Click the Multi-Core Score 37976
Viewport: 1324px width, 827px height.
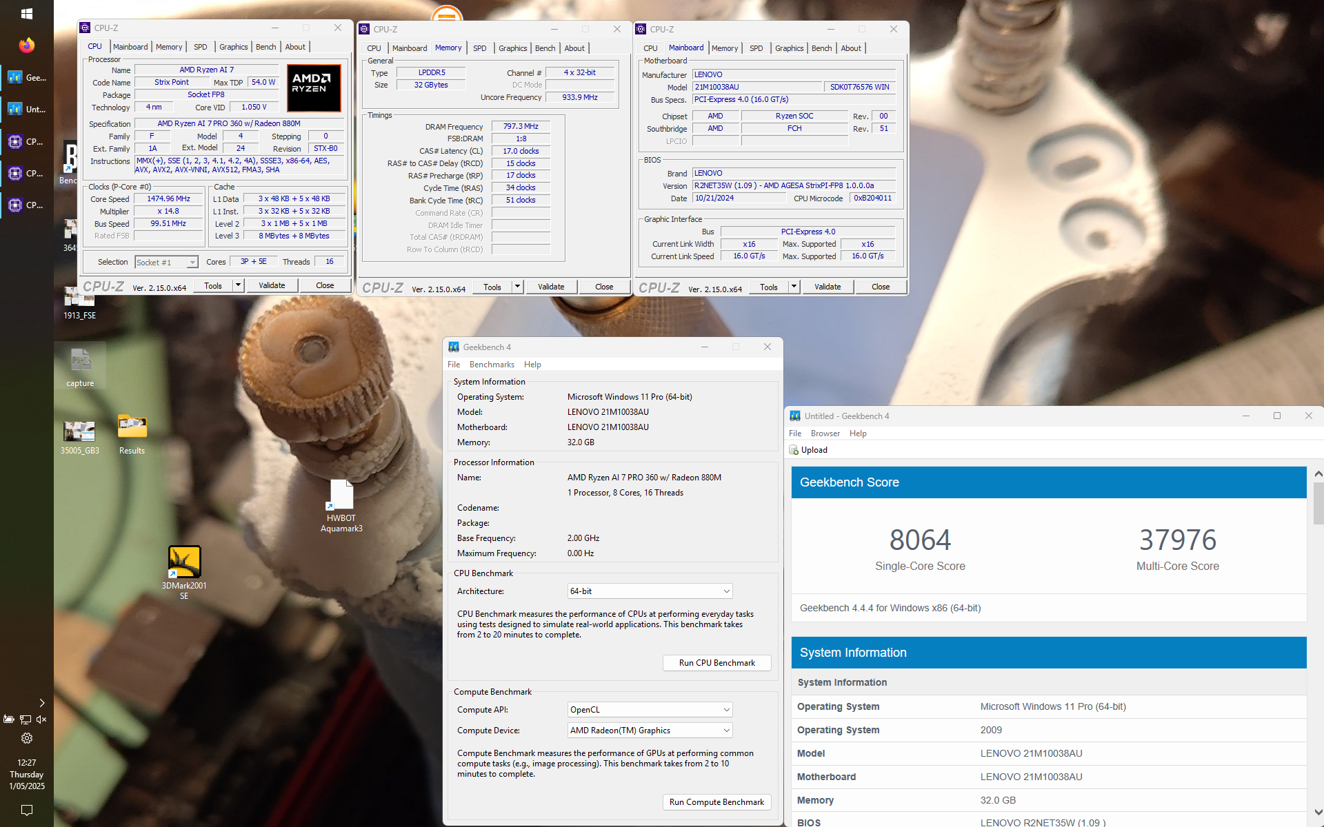[x=1177, y=540]
